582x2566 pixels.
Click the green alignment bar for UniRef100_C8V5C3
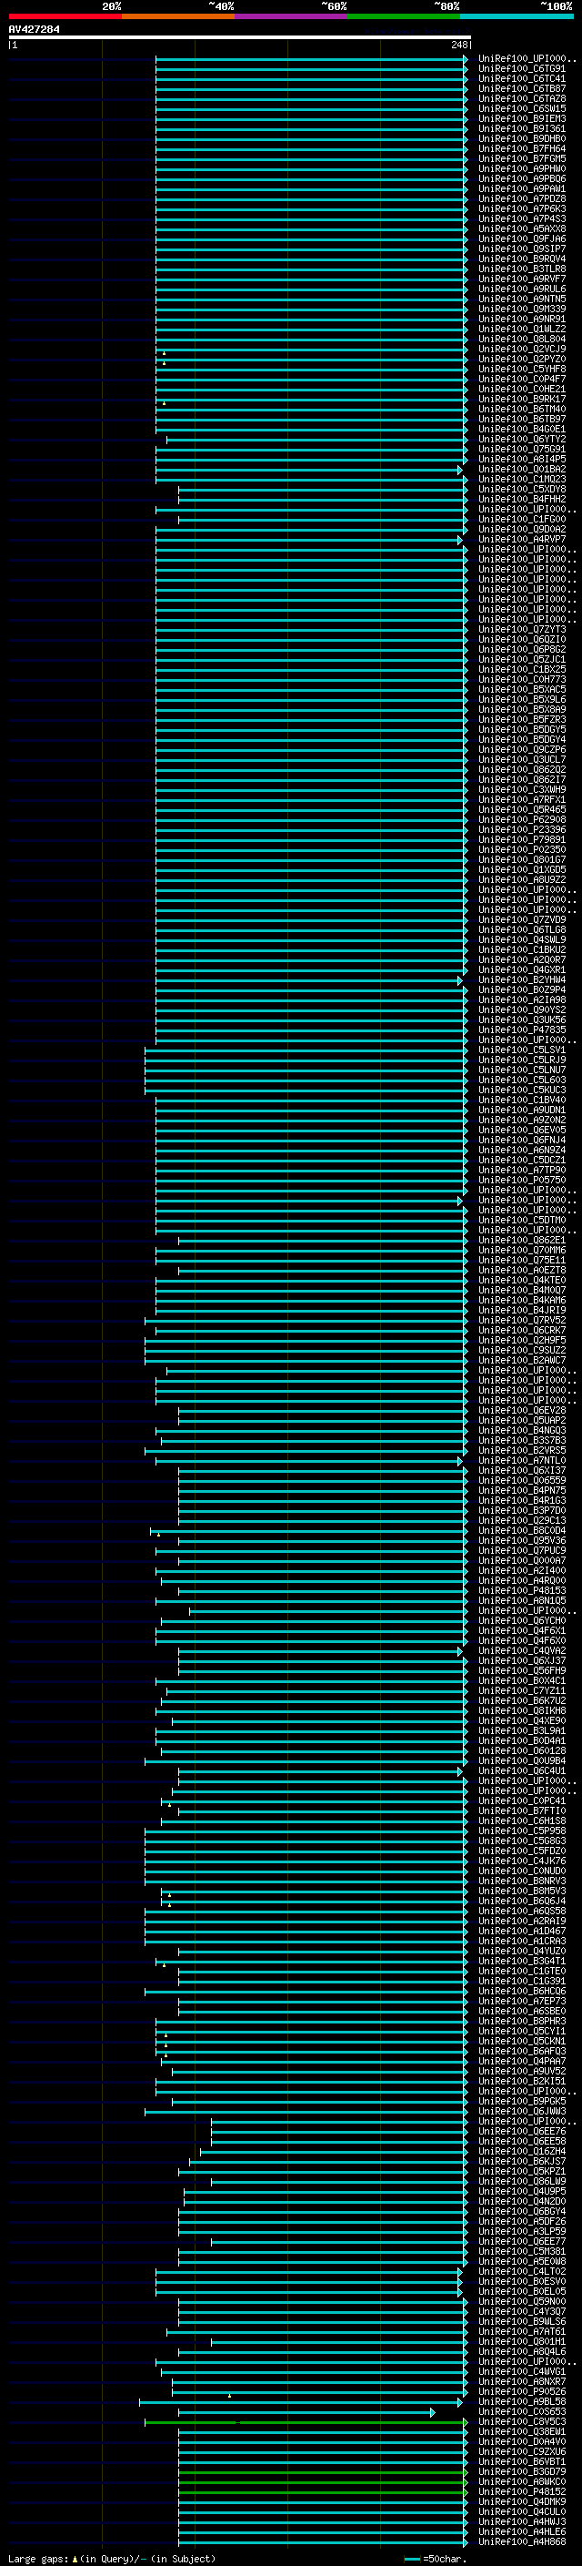tap(306, 2421)
